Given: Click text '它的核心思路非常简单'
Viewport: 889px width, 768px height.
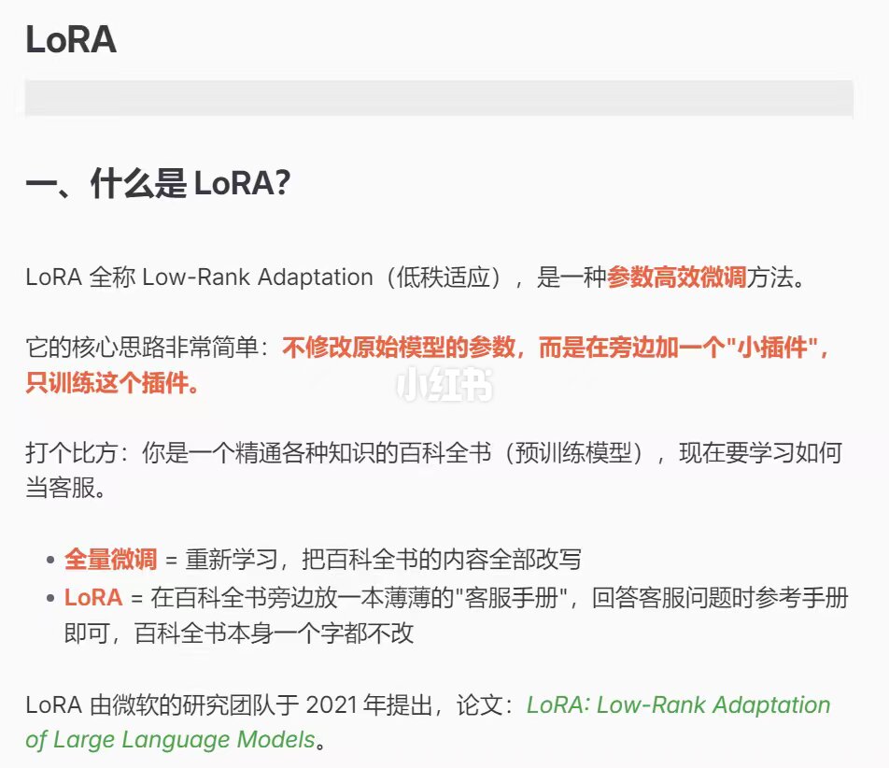Looking at the screenshot, I should tap(142, 348).
